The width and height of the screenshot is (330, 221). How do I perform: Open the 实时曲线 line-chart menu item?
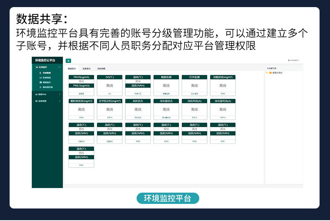click(45, 78)
